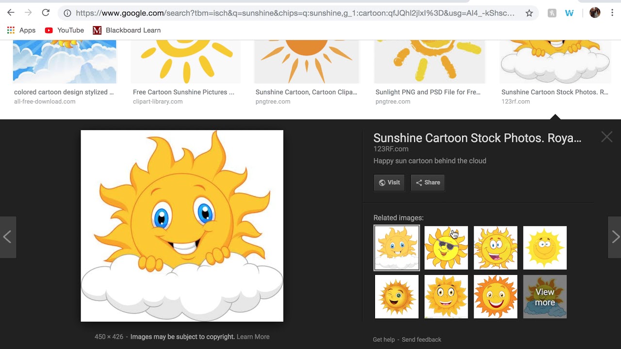
Task: Open Chrome menu three dots
Action: (612, 13)
